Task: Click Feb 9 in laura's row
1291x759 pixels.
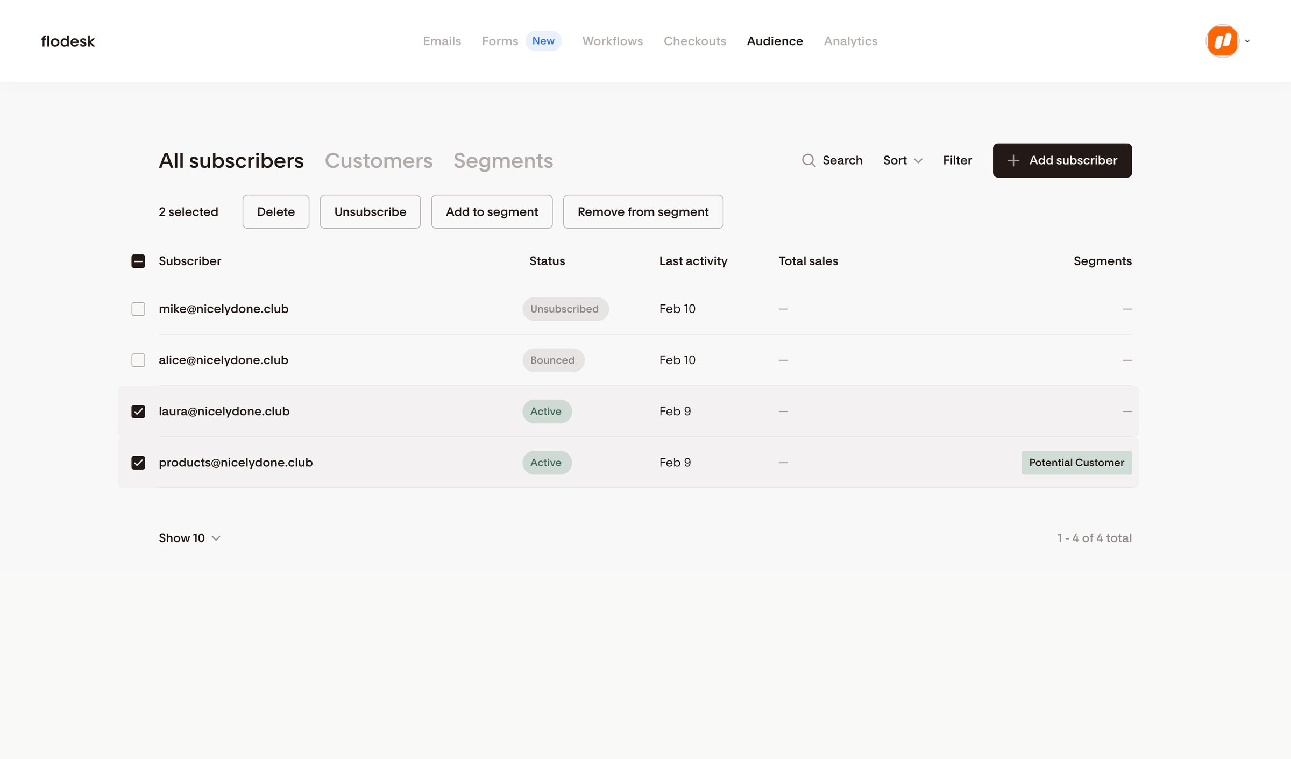Action: click(x=675, y=411)
